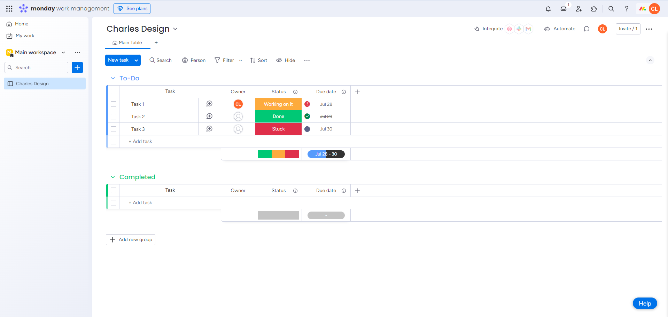Image resolution: width=668 pixels, height=317 pixels.
Task: Click + Add task in To-Do group
Action: tap(140, 142)
